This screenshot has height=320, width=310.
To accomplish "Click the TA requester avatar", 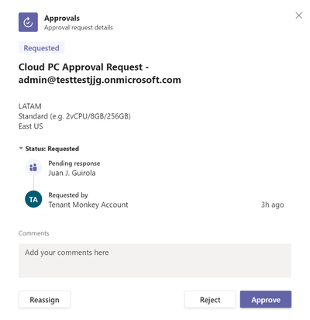I will point(33,199).
